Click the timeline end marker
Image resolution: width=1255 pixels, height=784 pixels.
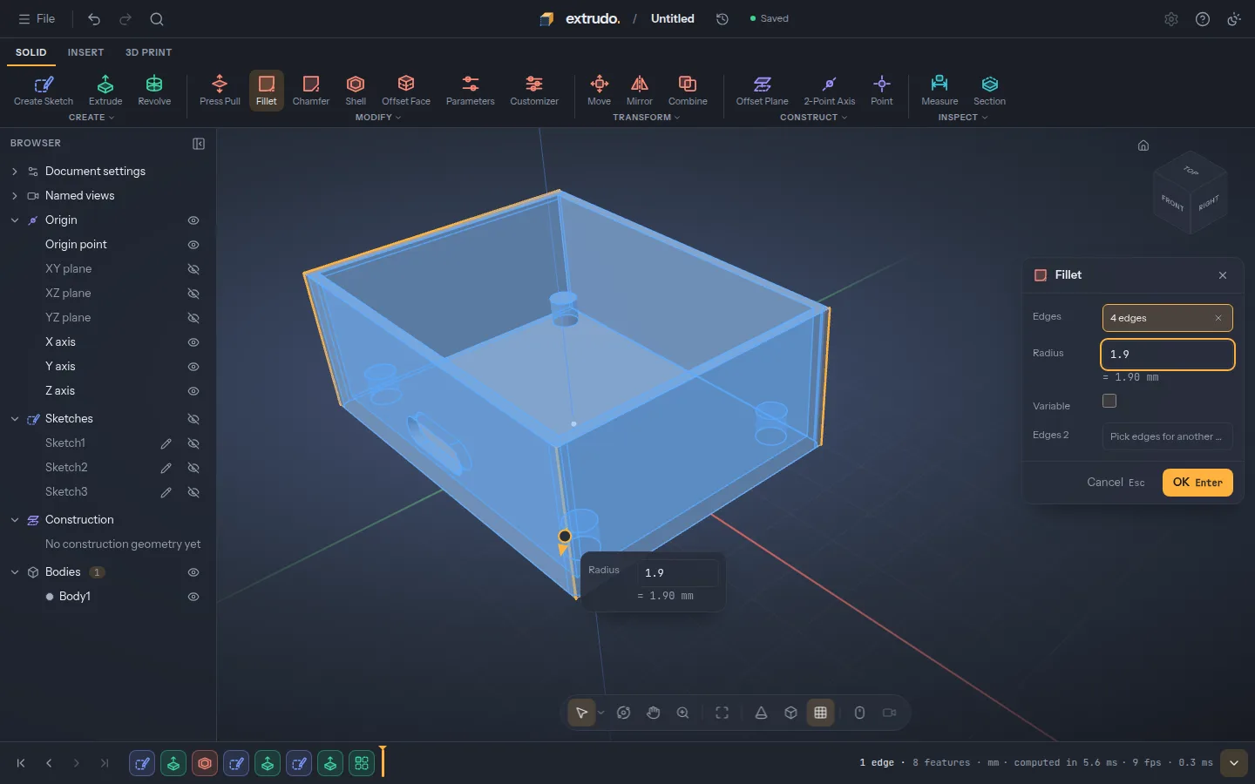click(x=382, y=761)
